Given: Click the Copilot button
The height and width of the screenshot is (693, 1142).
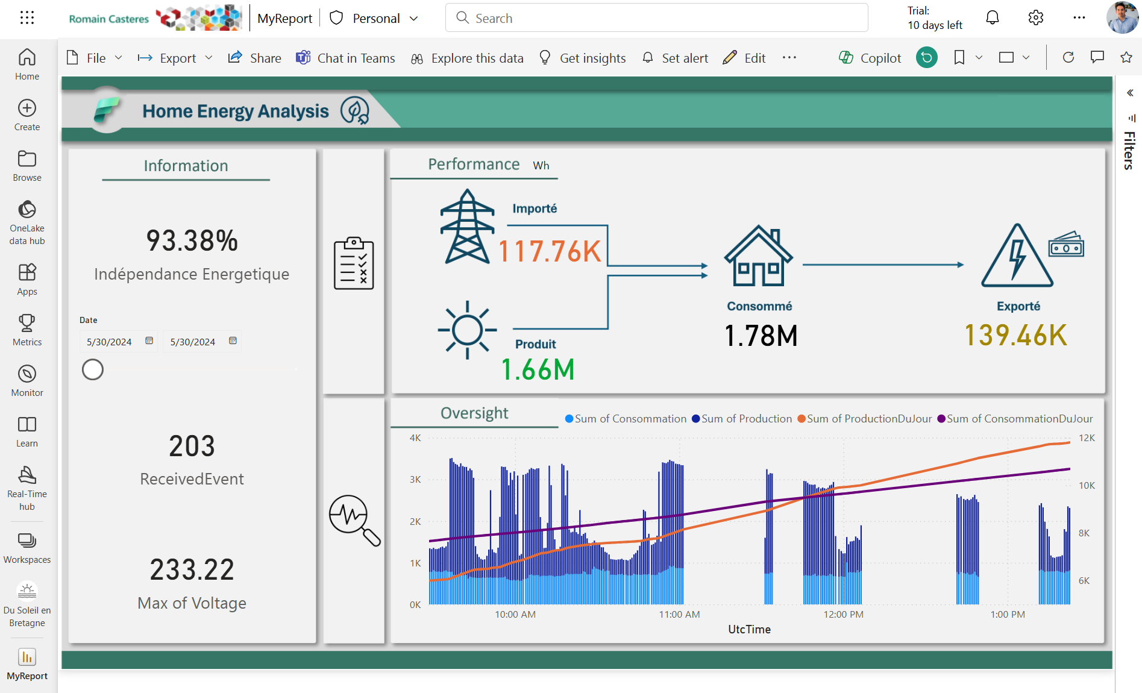Looking at the screenshot, I should pyautogui.click(x=870, y=58).
